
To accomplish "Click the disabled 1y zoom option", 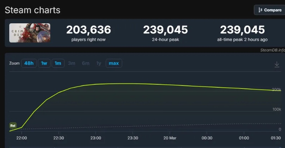I will click(99, 63).
